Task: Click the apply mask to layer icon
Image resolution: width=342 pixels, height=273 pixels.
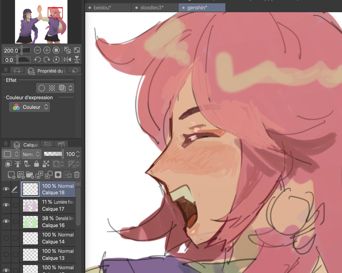Action: [68, 174]
